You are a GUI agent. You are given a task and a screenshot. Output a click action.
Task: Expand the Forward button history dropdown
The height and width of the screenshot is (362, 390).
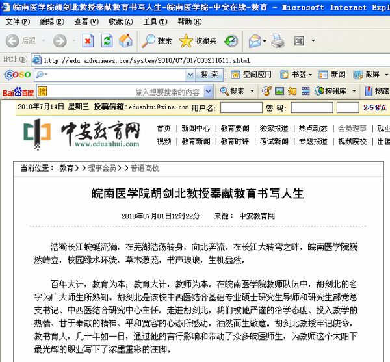point(74,40)
